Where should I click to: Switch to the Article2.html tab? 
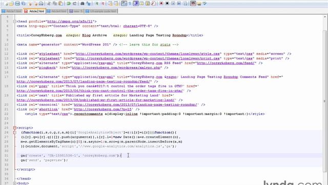coord(34,11)
